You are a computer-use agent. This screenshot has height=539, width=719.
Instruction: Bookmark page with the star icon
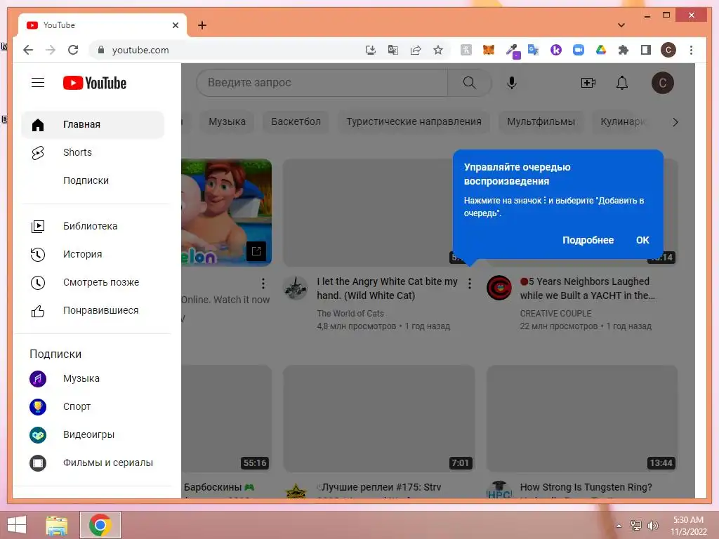(438, 50)
